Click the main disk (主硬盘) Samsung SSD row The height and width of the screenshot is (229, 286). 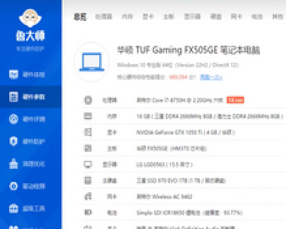181,181
